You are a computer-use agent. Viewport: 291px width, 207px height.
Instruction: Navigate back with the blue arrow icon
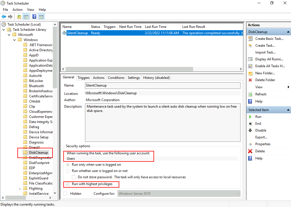click(3, 16)
